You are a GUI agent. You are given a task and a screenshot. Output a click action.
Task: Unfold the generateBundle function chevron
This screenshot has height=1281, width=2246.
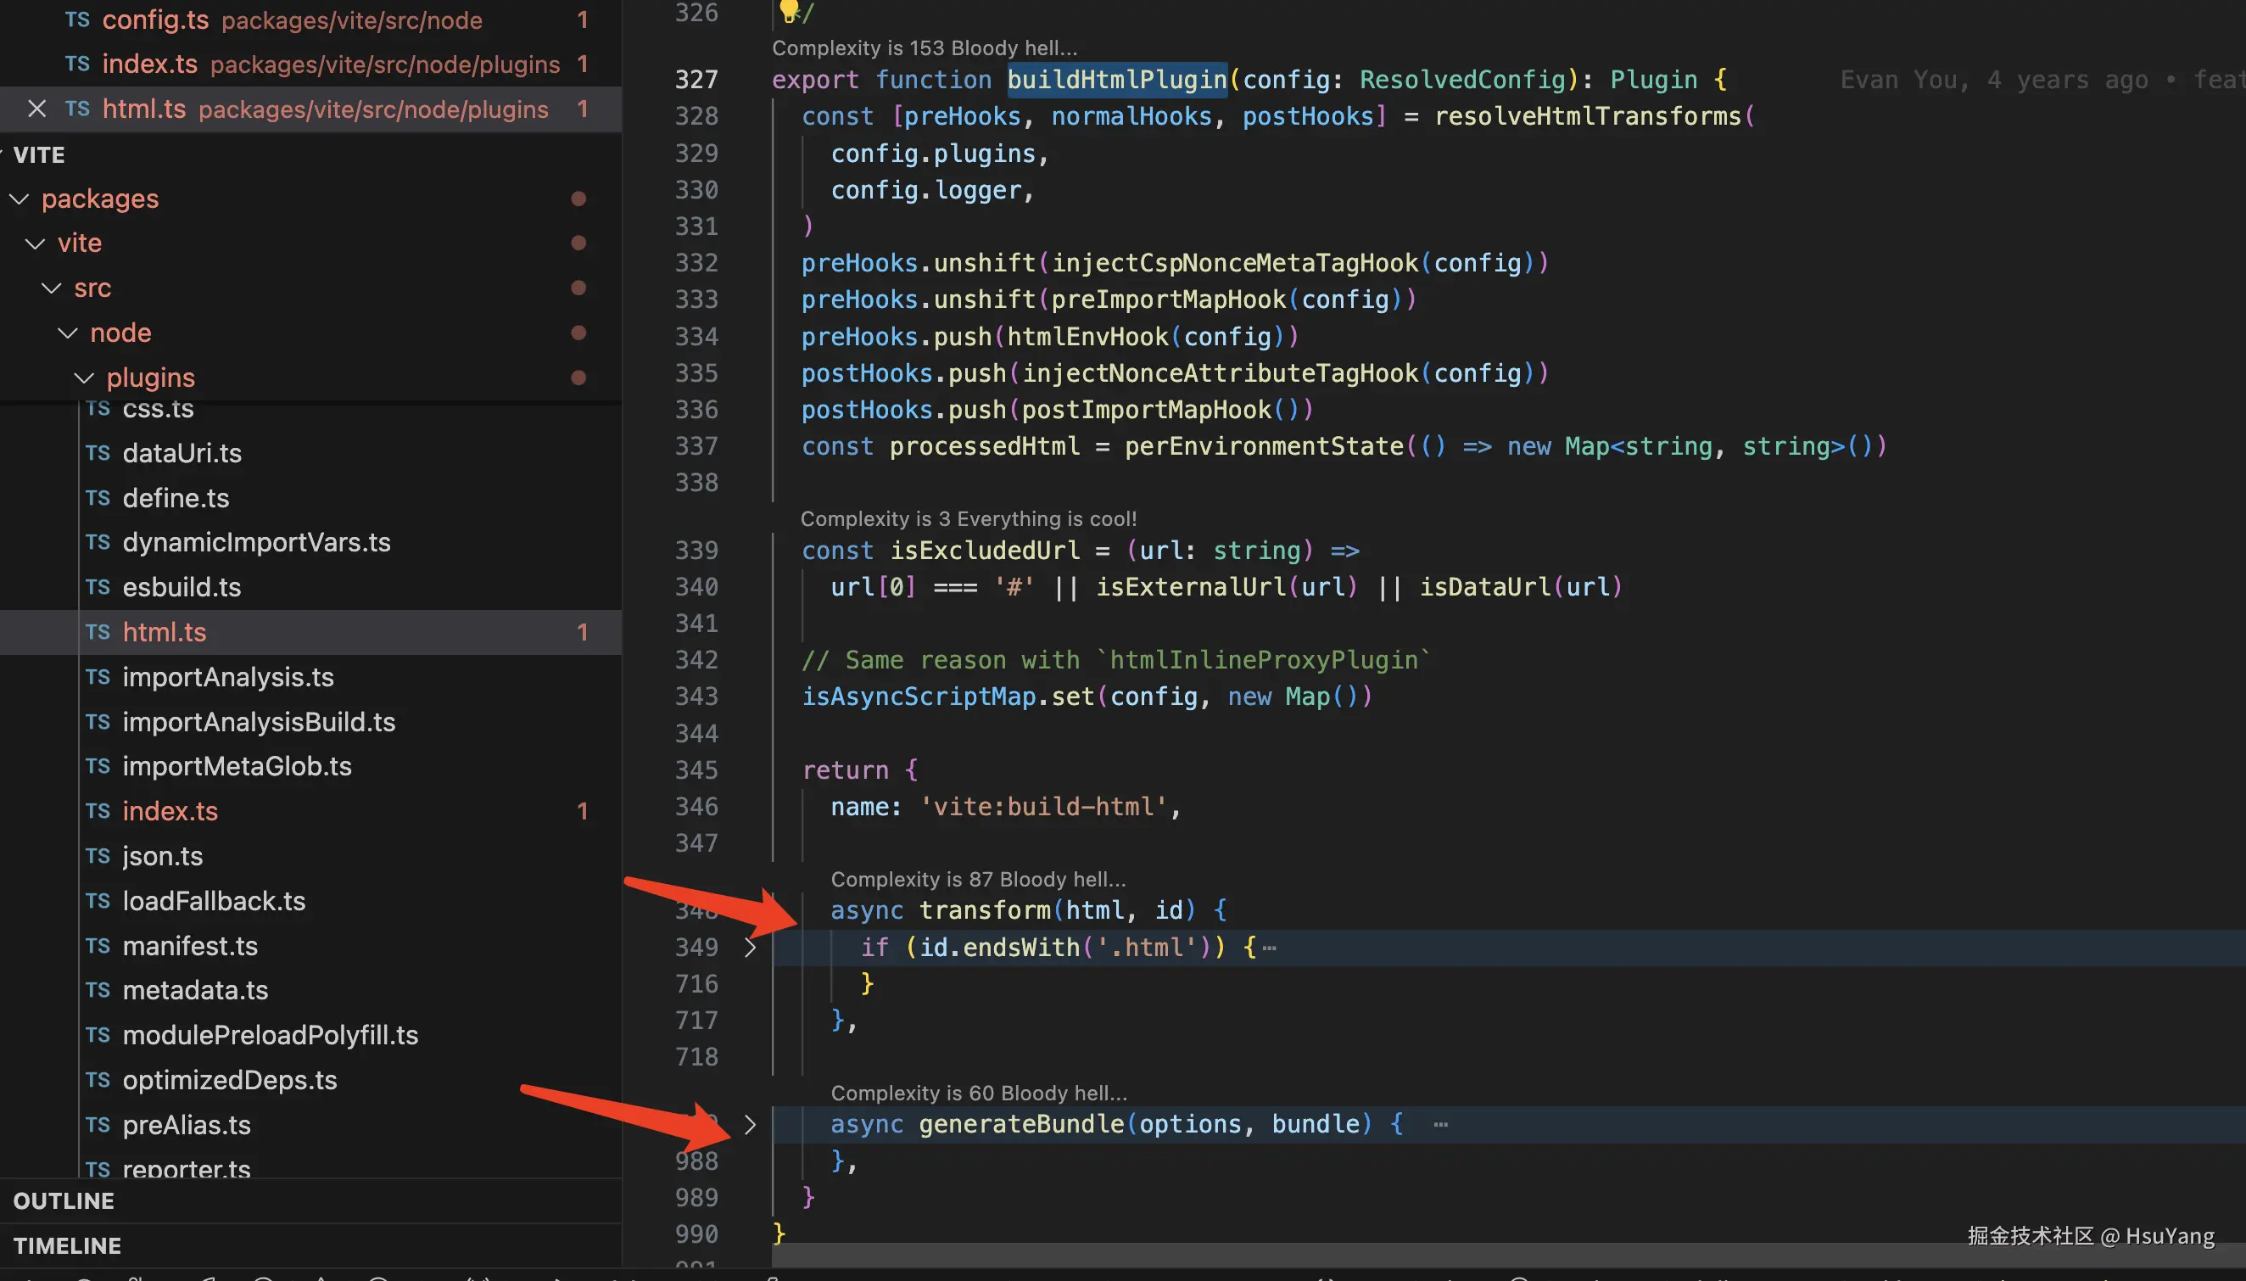pyautogui.click(x=750, y=1124)
